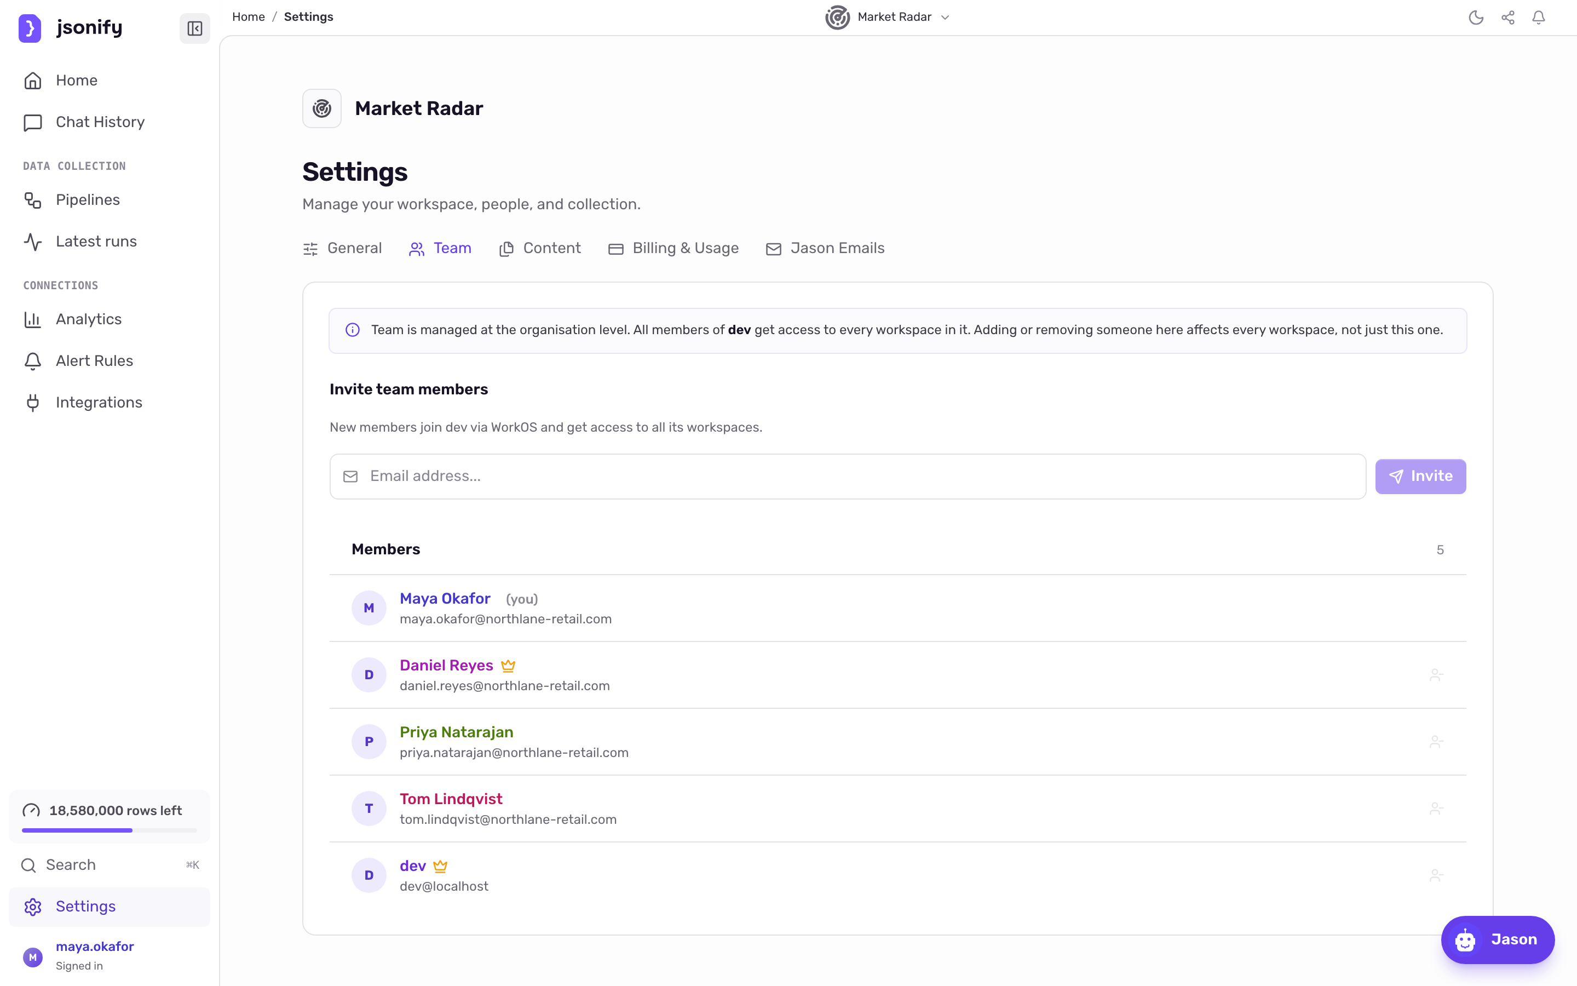Open Jason chat assistant button

(x=1498, y=939)
